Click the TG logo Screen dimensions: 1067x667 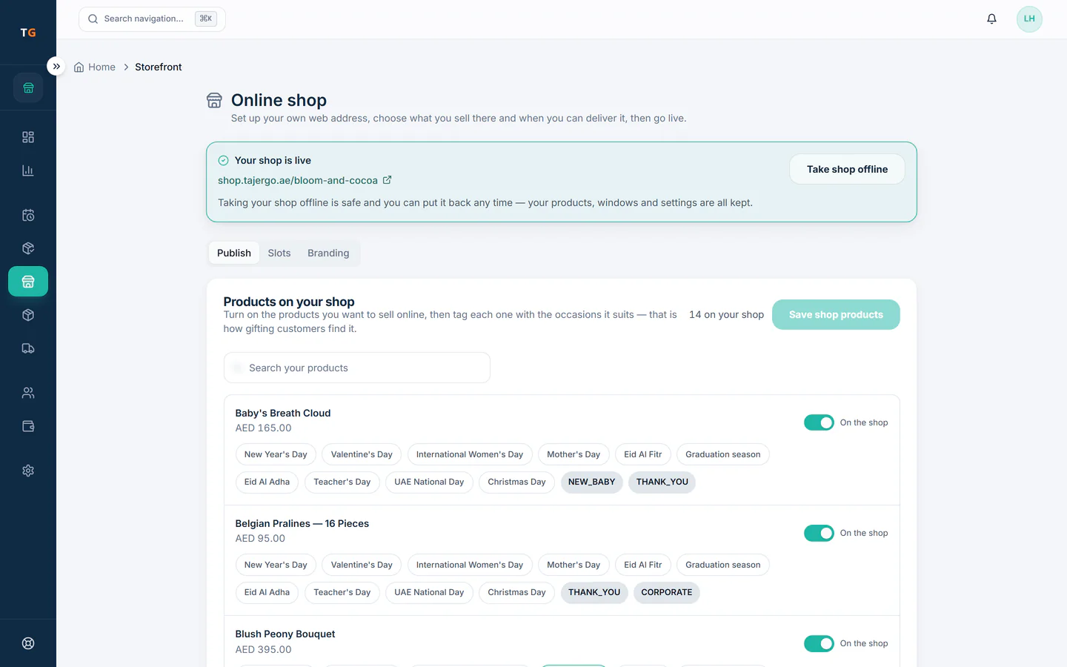(x=28, y=33)
